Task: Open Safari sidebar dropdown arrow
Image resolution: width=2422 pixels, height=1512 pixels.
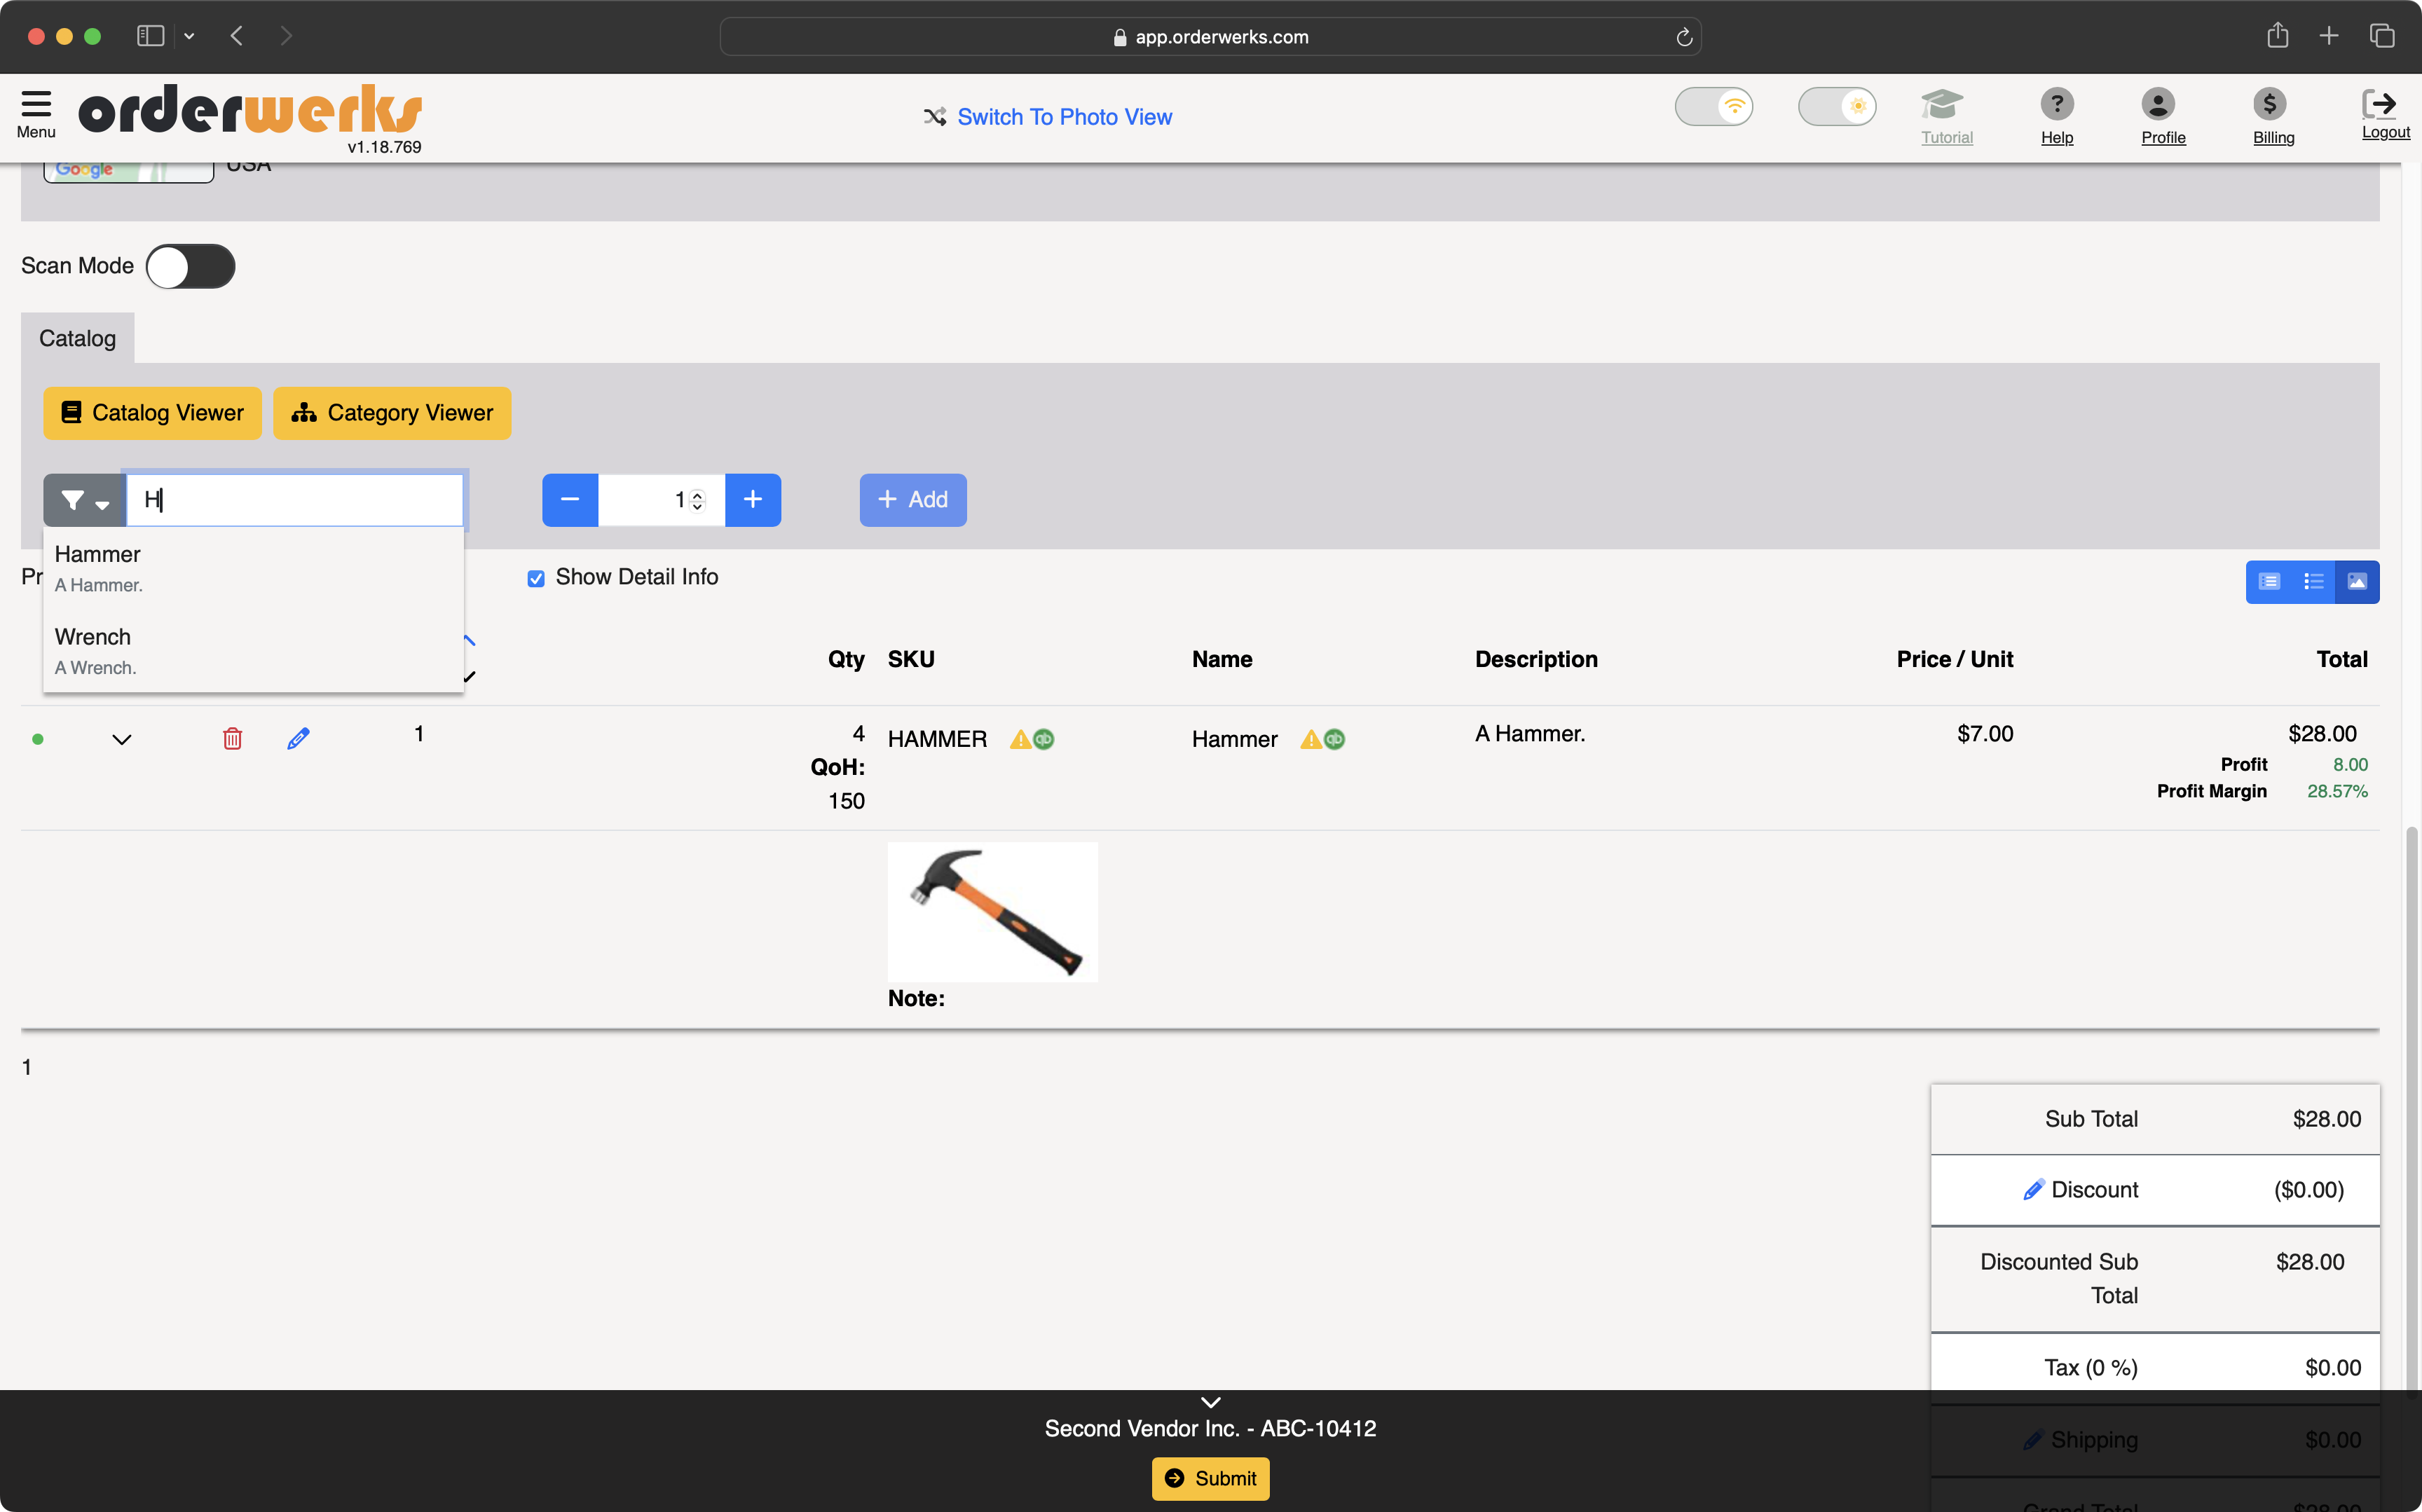Action: pyautogui.click(x=189, y=36)
